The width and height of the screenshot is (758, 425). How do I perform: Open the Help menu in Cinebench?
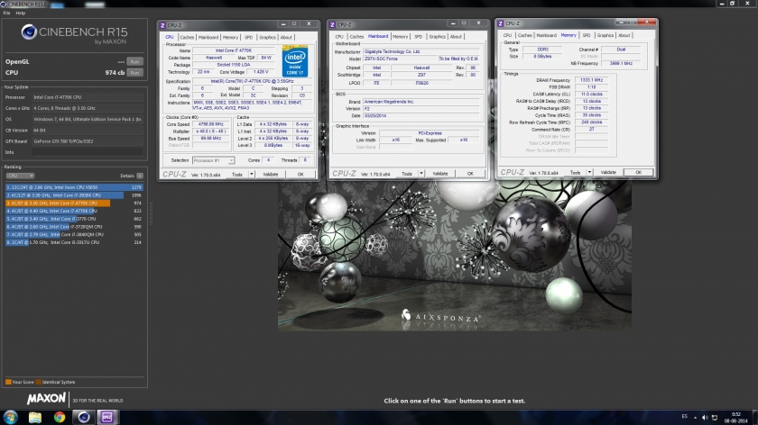tap(20, 13)
